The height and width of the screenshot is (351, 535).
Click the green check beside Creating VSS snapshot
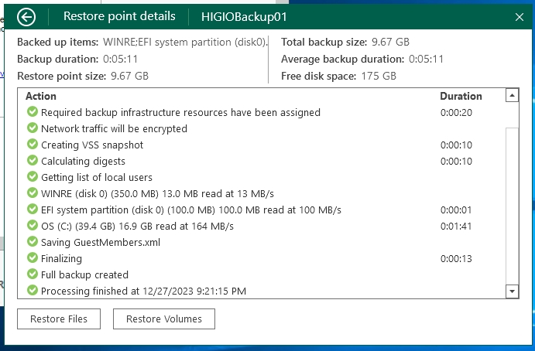(x=33, y=145)
